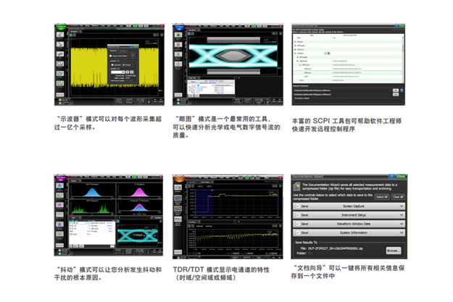Click the help question mark in Documentation Wizard
The height and width of the screenshot is (302, 453).
coord(391,176)
